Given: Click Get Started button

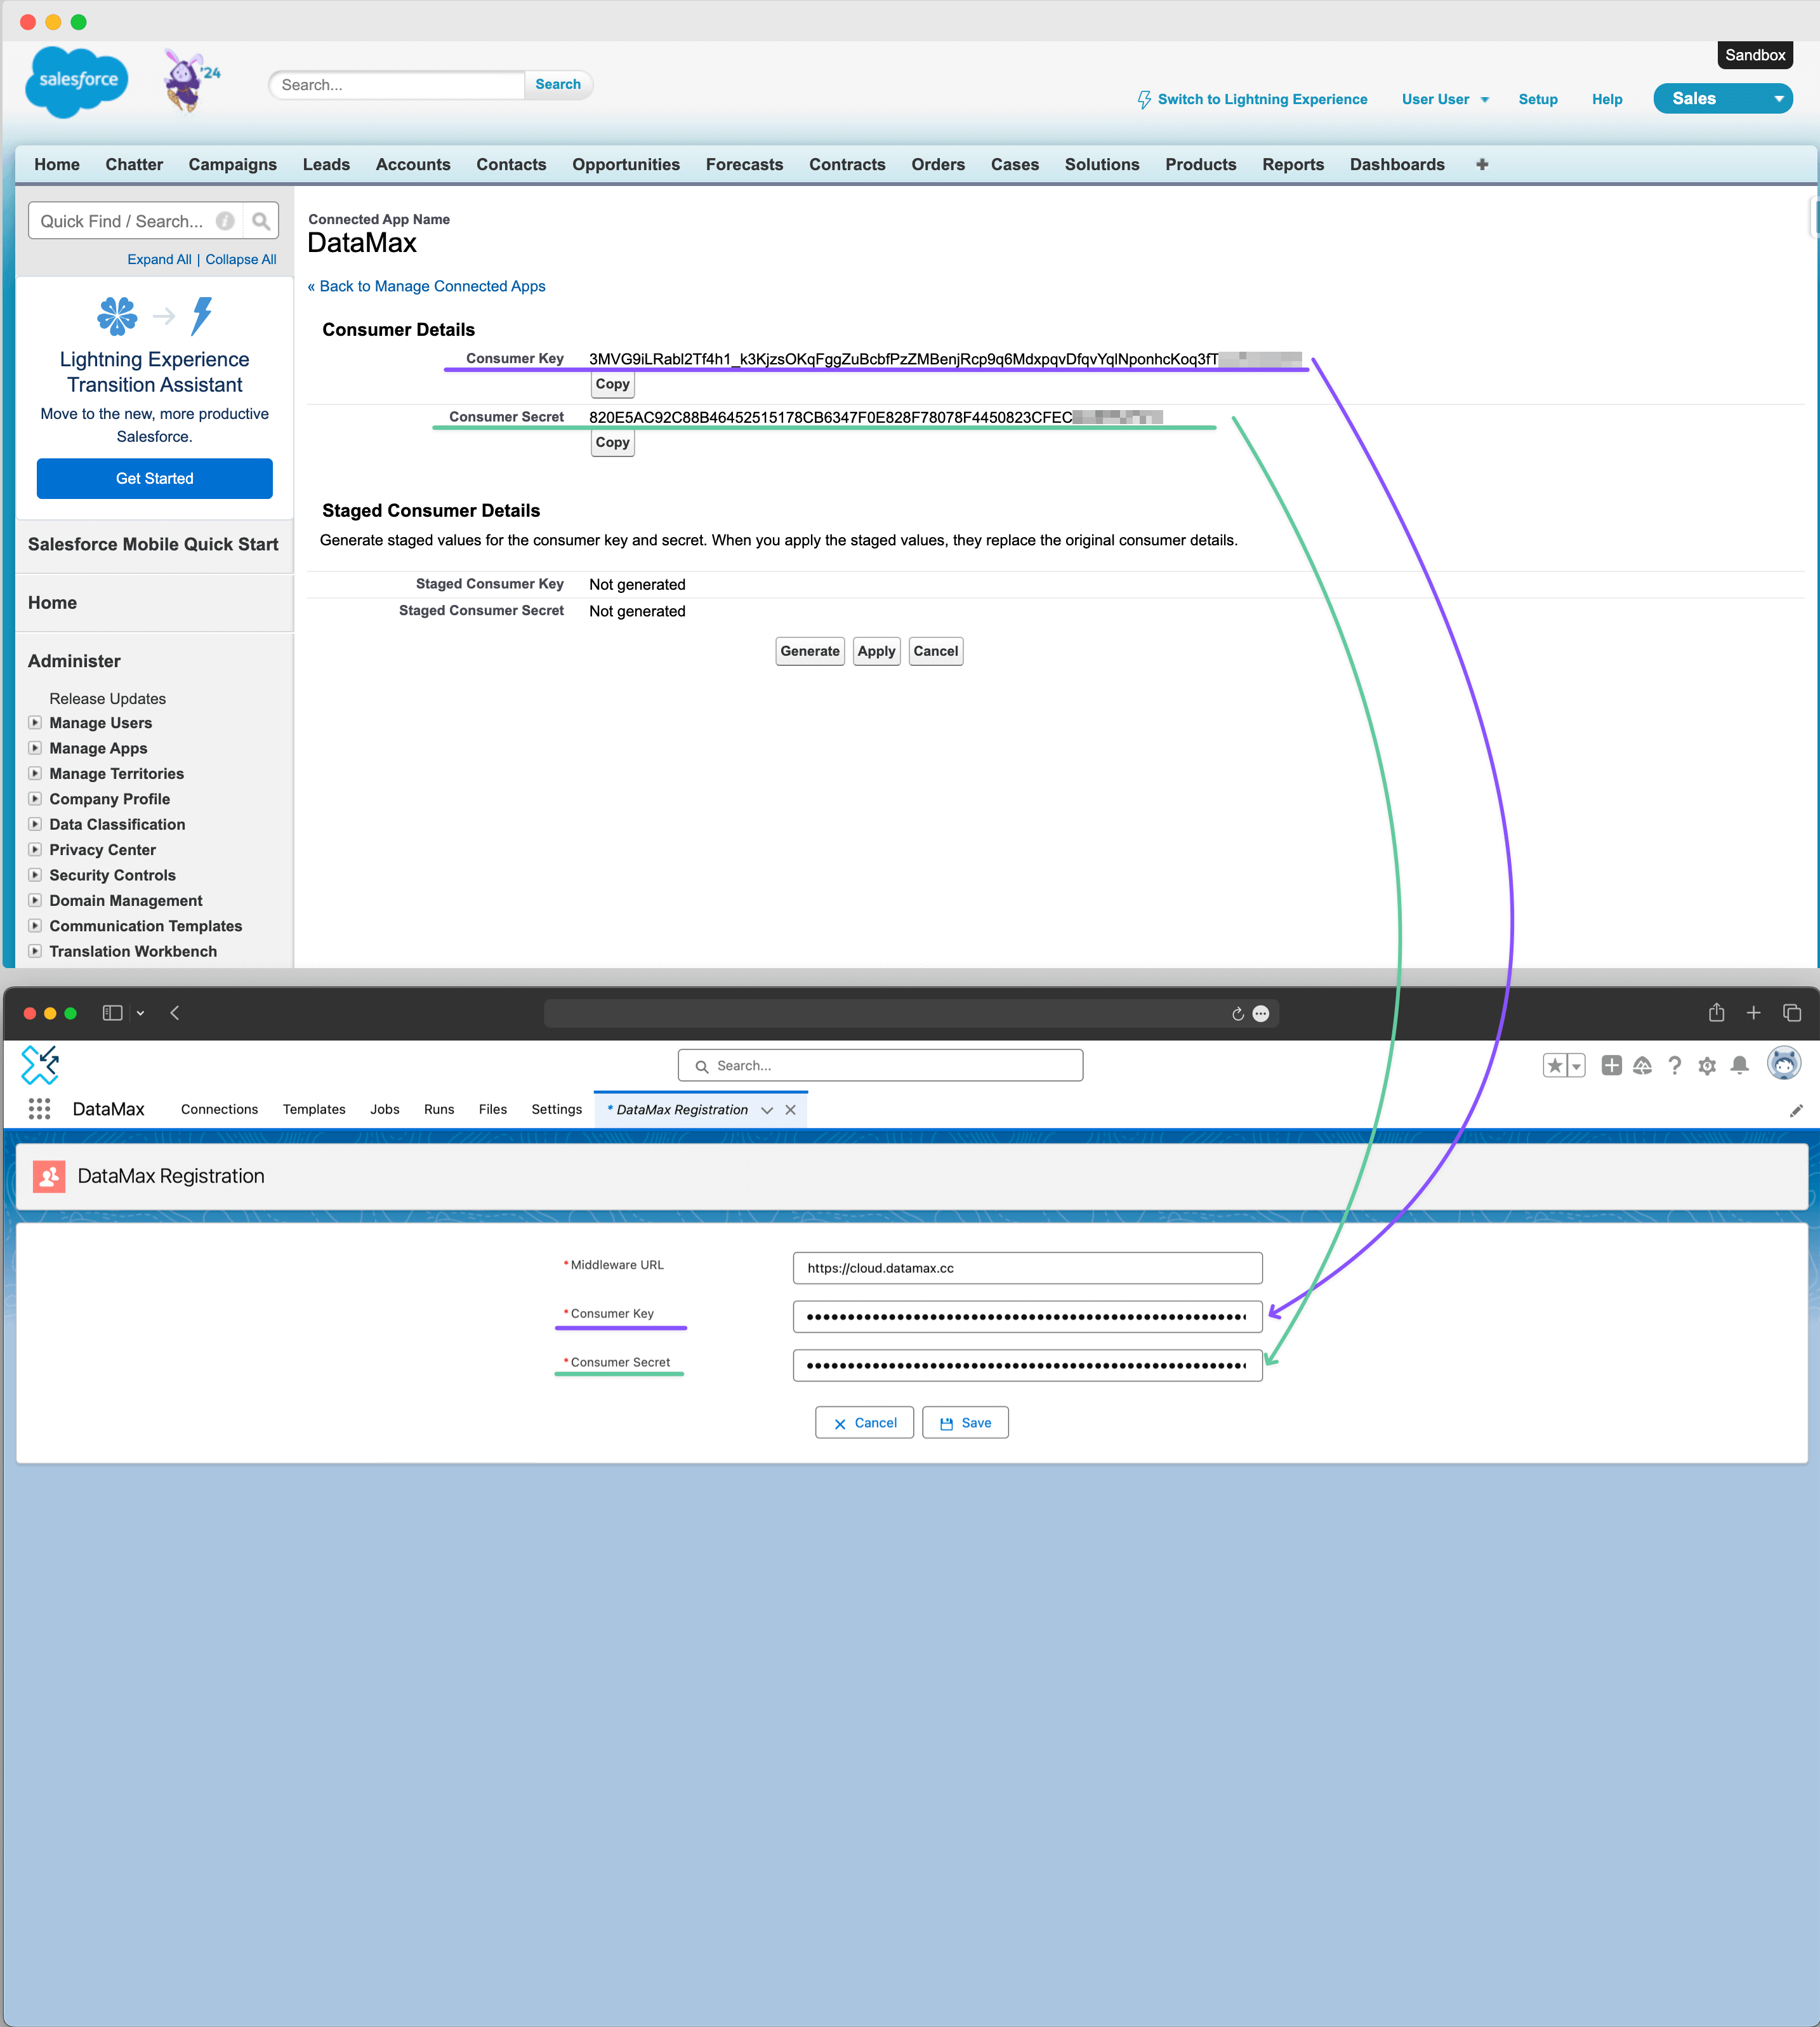Looking at the screenshot, I should (x=155, y=478).
